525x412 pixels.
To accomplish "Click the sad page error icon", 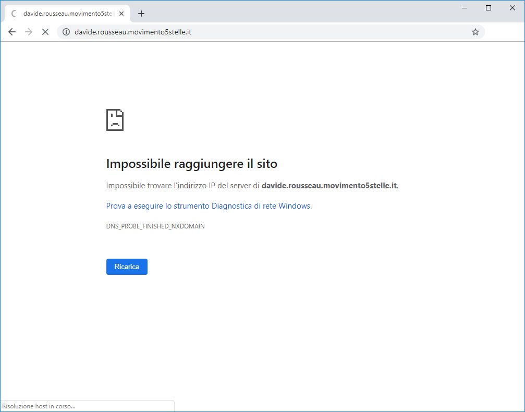I will (x=115, y=120).
